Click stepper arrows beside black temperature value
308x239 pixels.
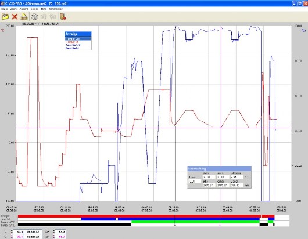pos(12,232)
